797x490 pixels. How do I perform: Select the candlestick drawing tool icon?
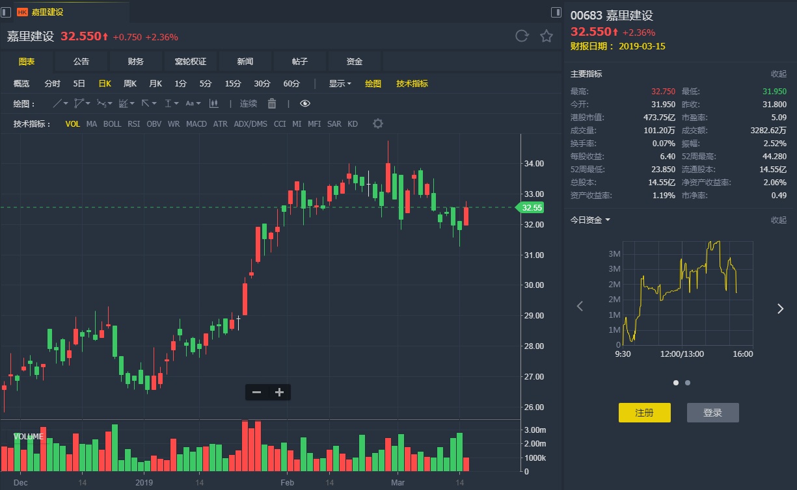pos(213,103)
